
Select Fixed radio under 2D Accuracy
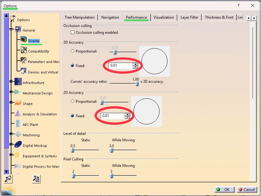pyautogui.click(x=72, y=116)
